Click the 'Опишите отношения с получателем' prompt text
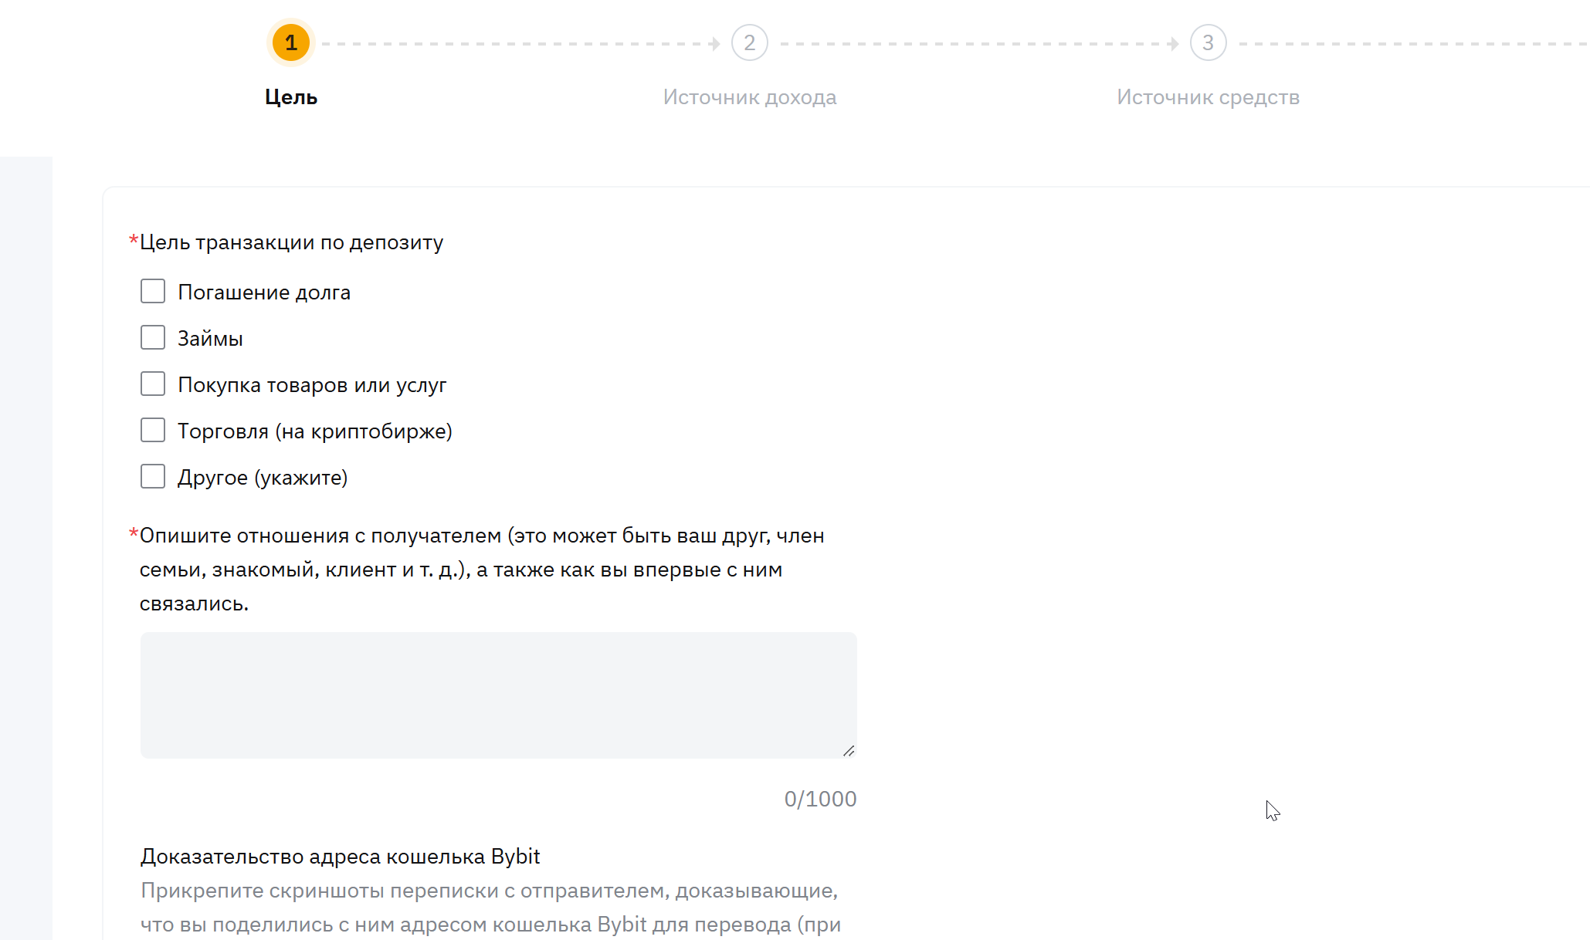The width and height of the screenshot is (1590, 940). tap(481, 570)
